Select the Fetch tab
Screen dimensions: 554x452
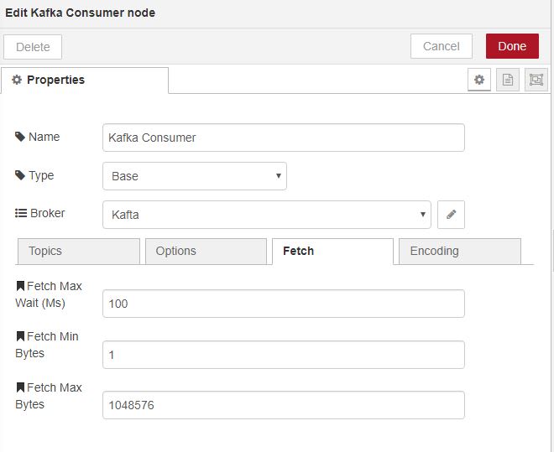click(x=333, y=252)
